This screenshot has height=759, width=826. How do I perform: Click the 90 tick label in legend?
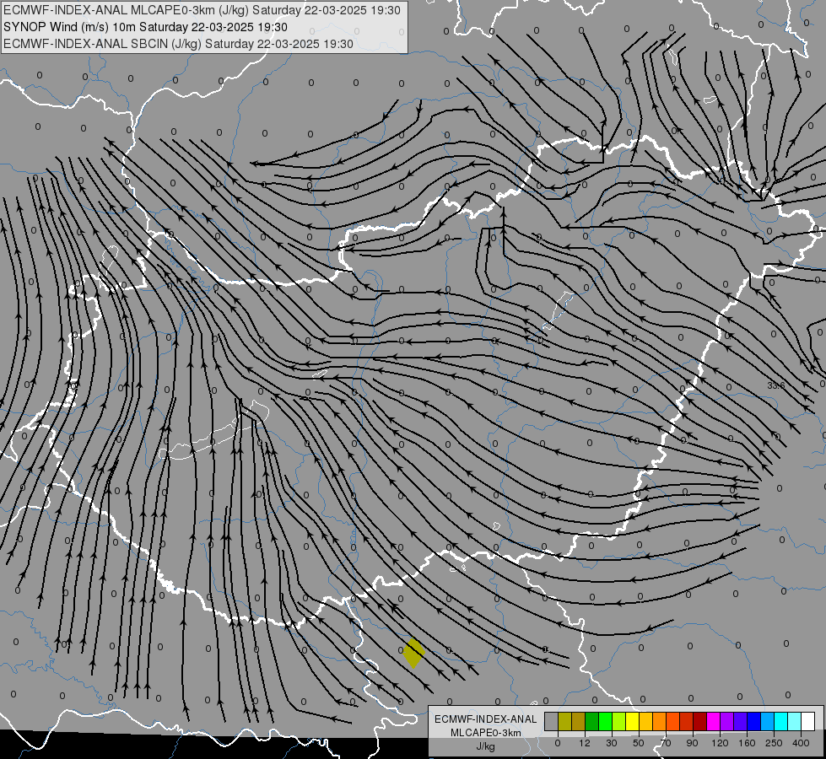click(x=692, y=743)
